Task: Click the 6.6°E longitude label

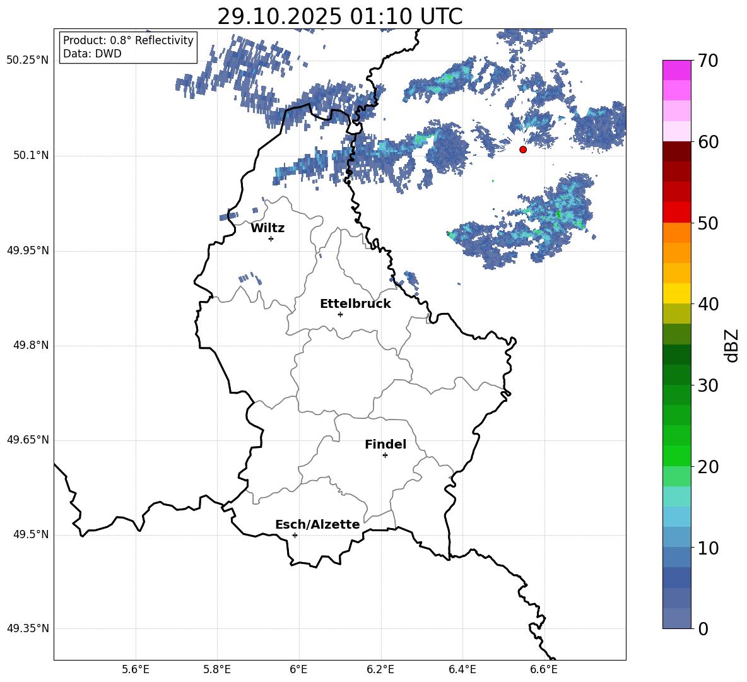Action: pyautogui.click(x=544, y=670)
